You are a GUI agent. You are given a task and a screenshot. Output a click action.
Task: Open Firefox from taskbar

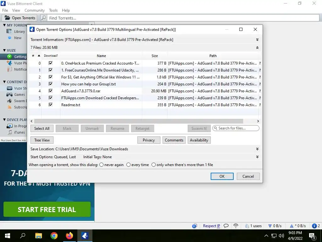(x=69, y=236)
